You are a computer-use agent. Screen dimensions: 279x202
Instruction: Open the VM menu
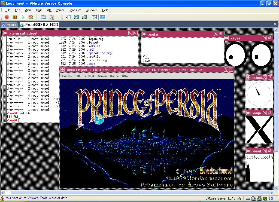click(x=49, y=10)
